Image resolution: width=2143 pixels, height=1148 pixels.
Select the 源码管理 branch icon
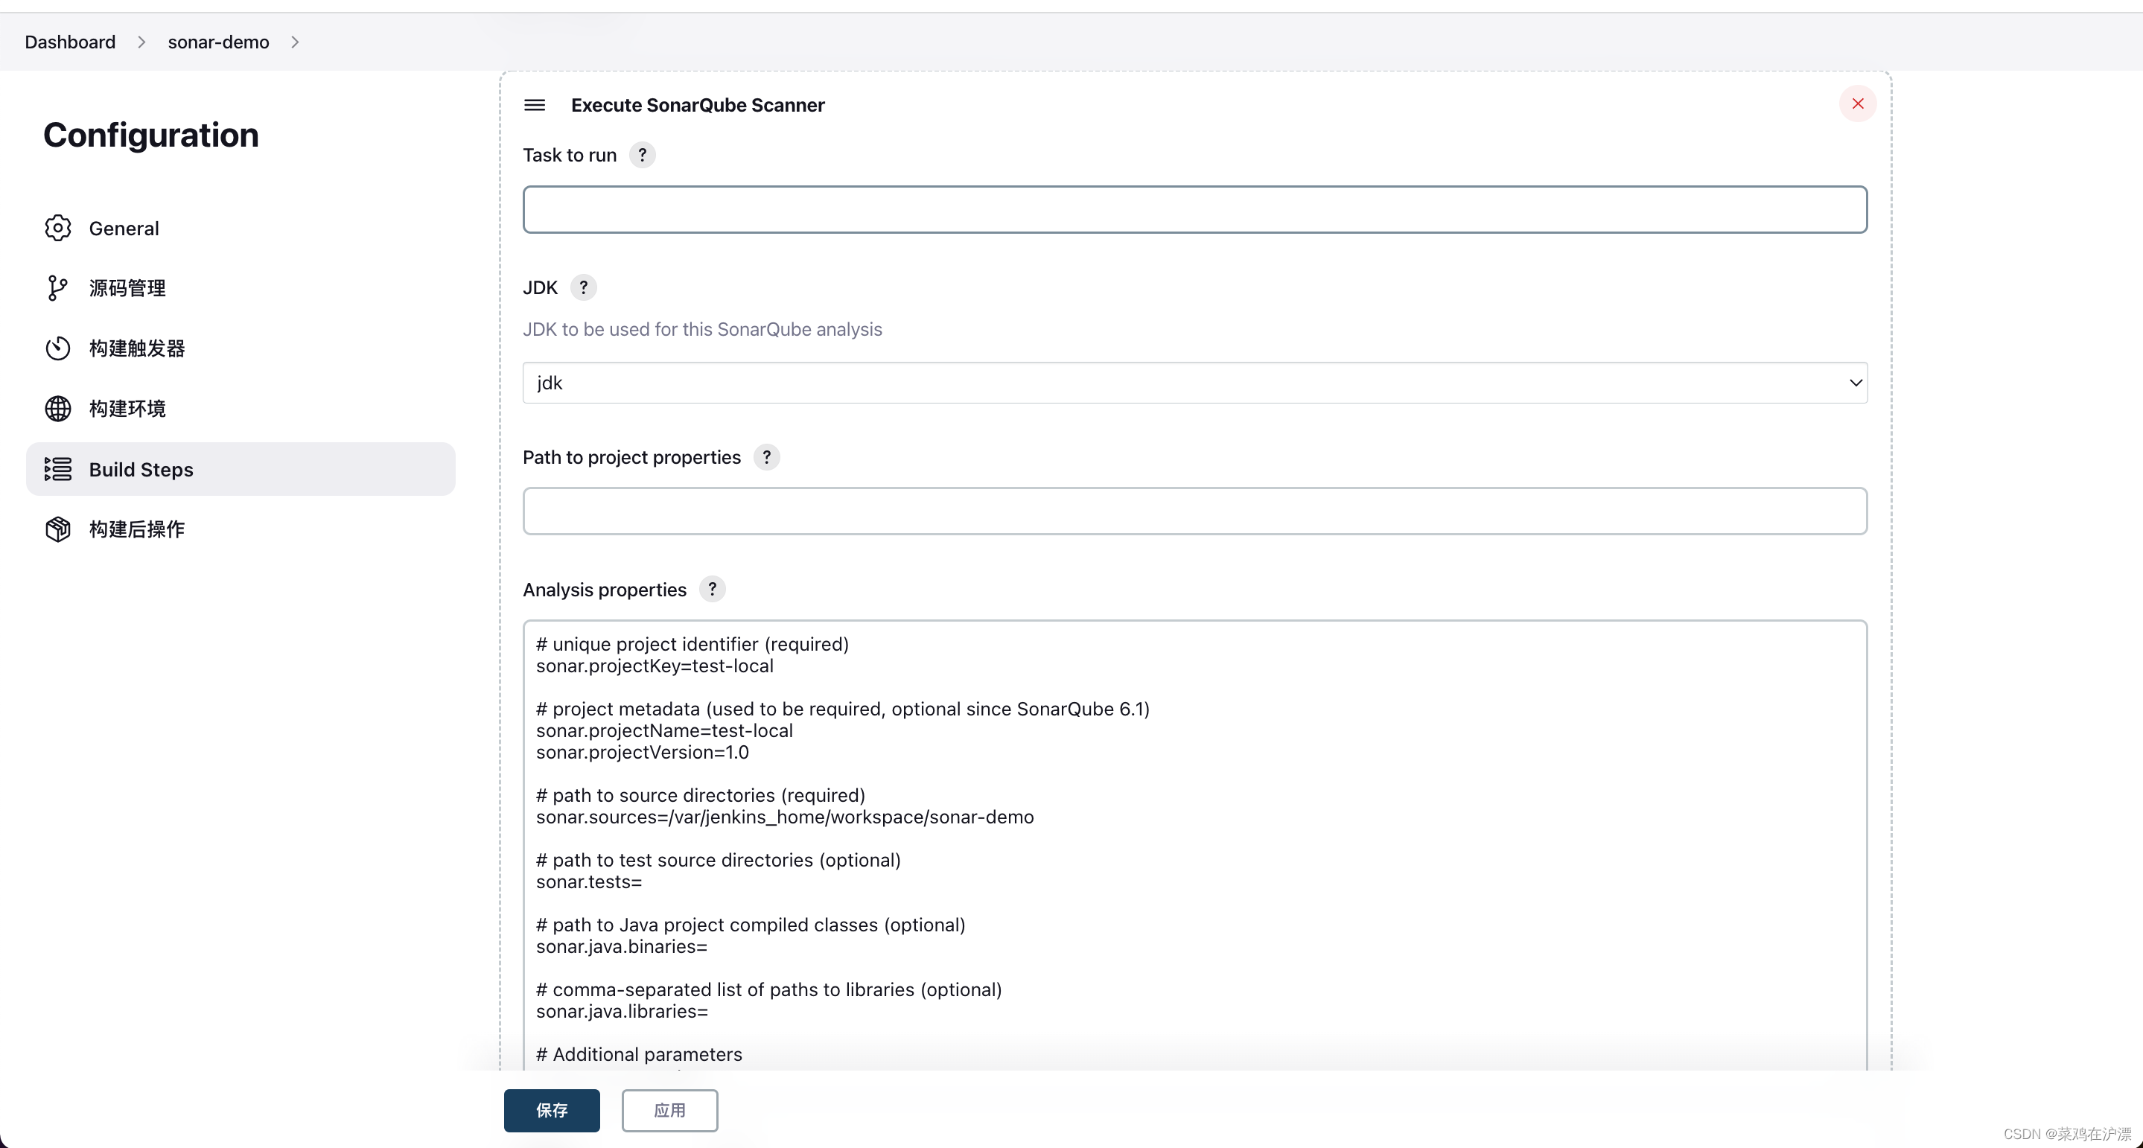pos(57,288)
